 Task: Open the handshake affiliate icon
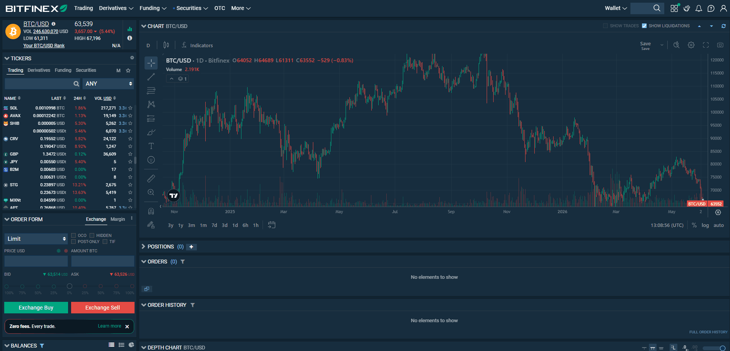click(687, 8)
